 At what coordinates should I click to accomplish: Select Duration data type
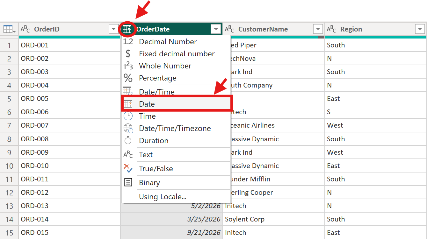pos(176,140)
